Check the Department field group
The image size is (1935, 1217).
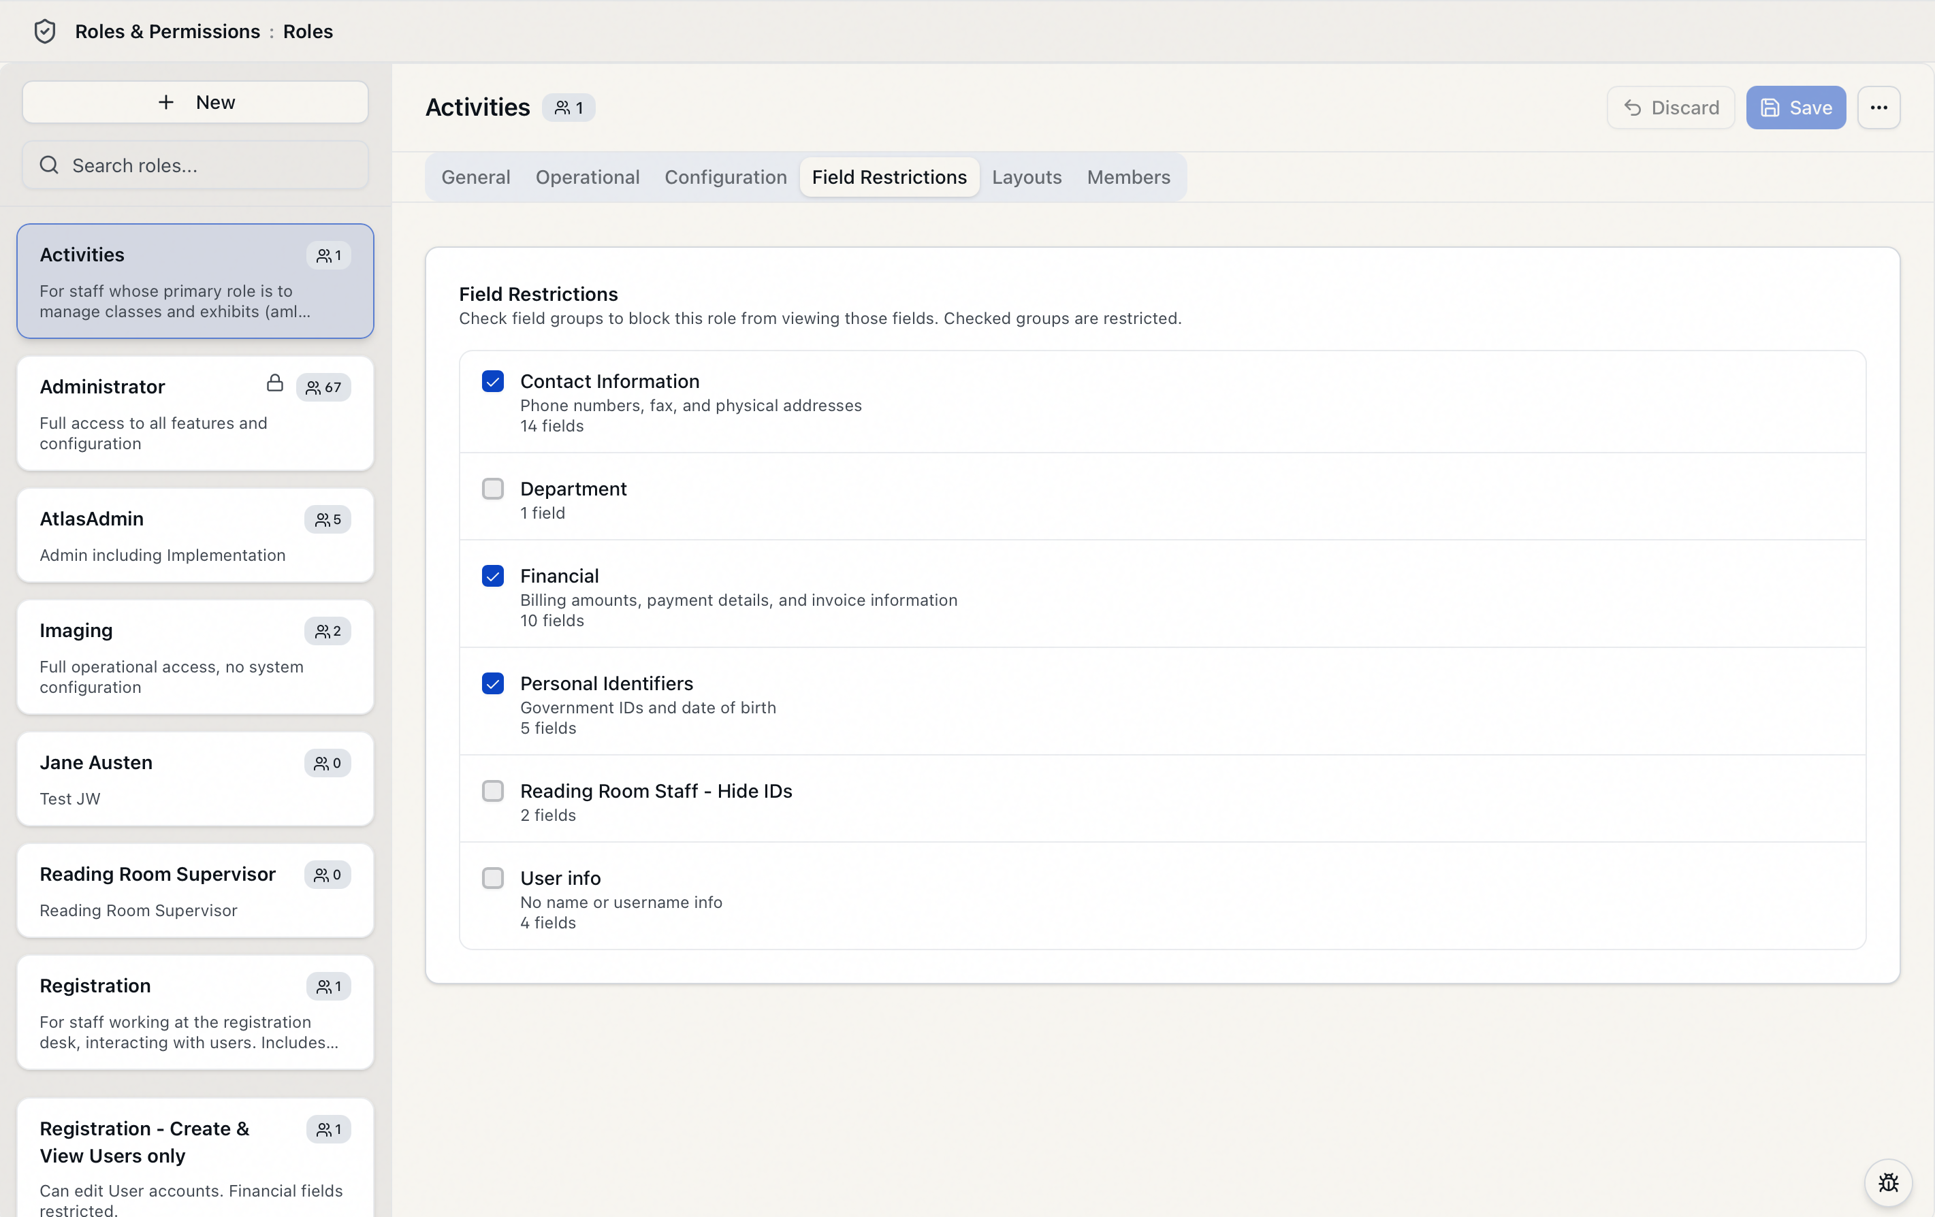coord(492,489)
